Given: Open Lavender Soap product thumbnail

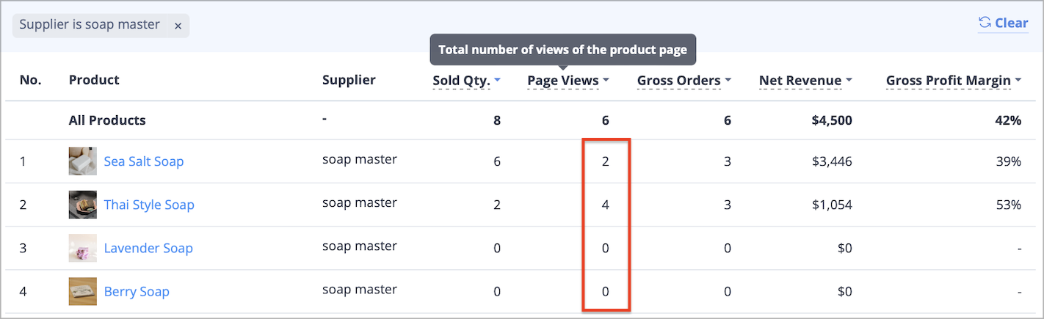Looking at the screenshot, I should pyautogui.click(x=82, y=248).
